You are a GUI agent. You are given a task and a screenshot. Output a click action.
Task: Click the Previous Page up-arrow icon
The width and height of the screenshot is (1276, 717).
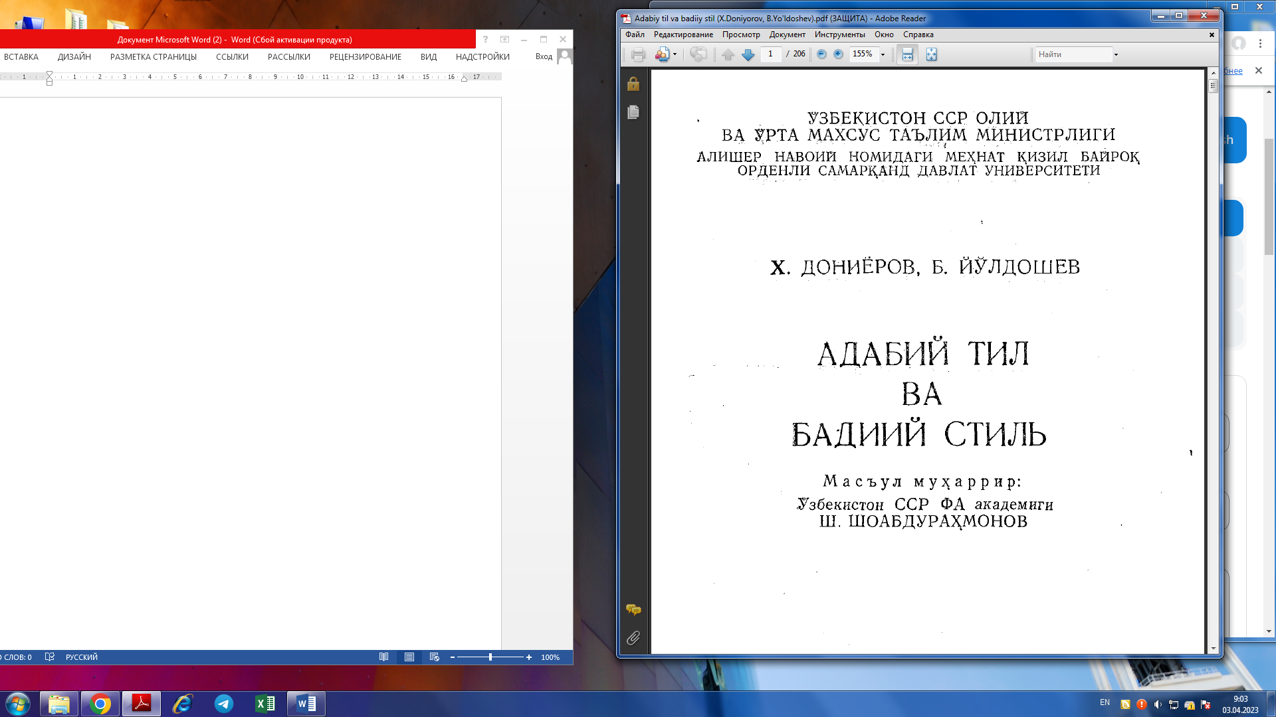(x=728, y=54)
